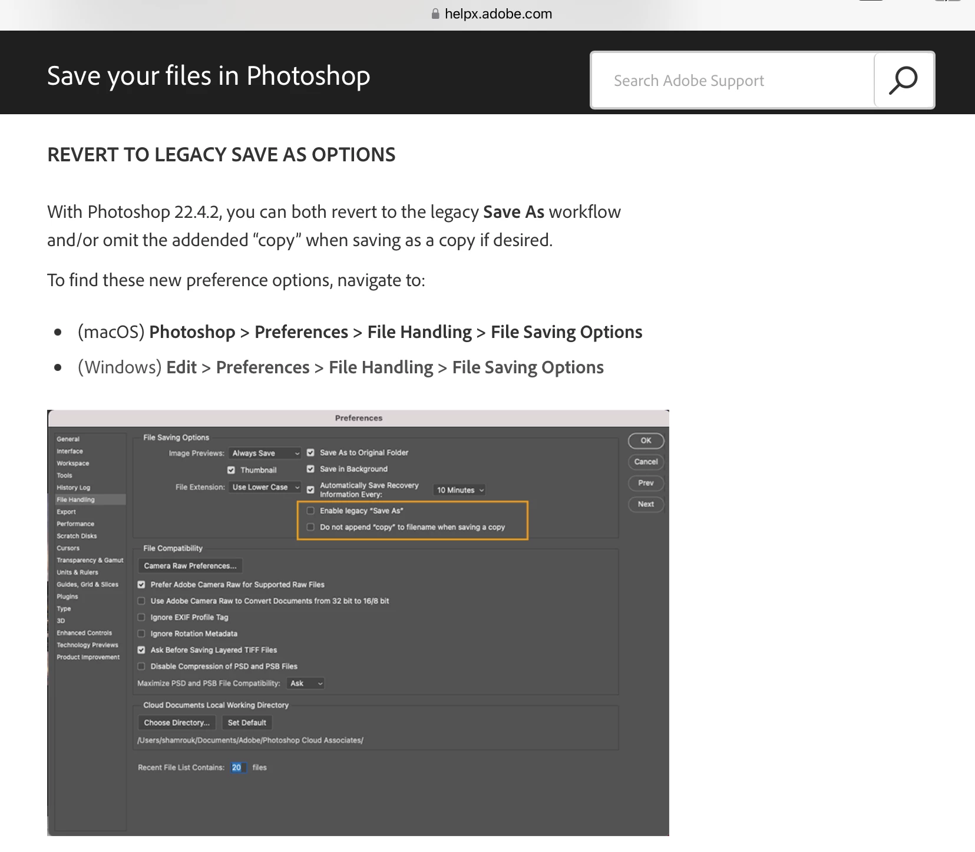The width and height of the screenshot is (975, 852).
Task: Click Set Default button
Action: coord(247,722)
